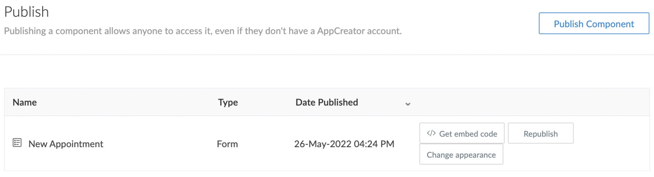The width and height of the screenshot is (654, 177).
Task: Click the Publish page heading
Action: (27, 12)
